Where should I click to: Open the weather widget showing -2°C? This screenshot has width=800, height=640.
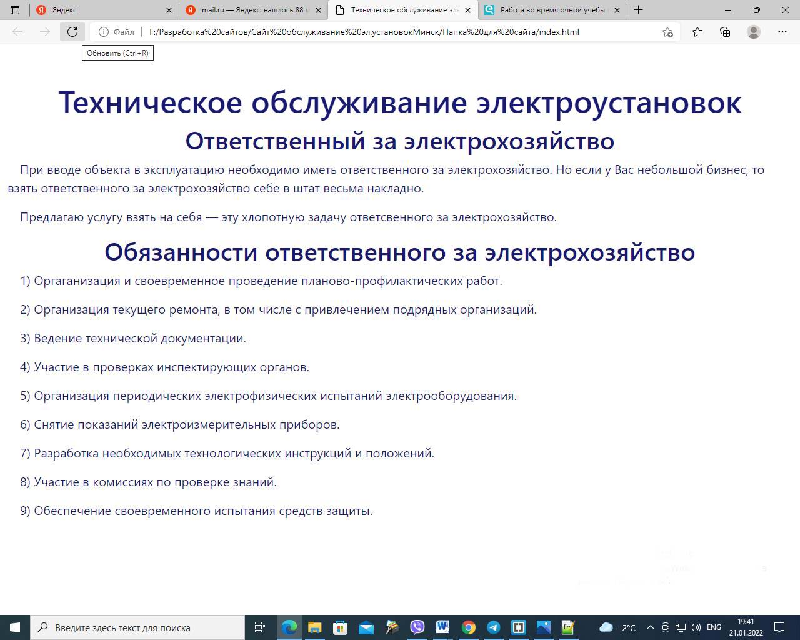point(617,627)
